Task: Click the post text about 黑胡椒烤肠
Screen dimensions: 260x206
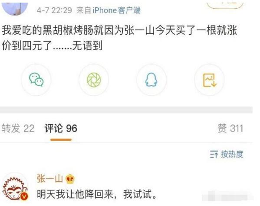Action: coord(119,38)
